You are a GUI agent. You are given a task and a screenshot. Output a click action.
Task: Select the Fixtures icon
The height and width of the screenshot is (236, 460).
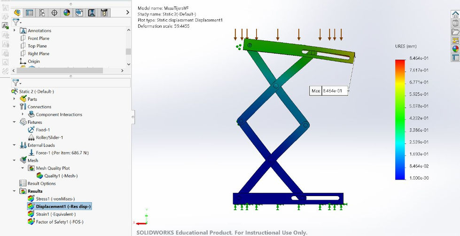point(23,122)
